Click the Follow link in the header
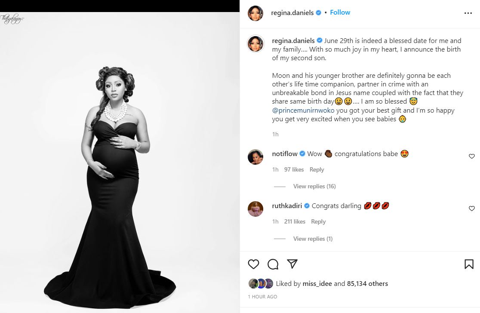Screen dimensions: 480x313 point(340,12)
